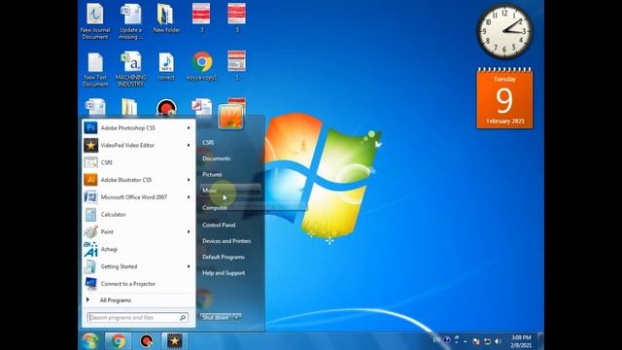Open Adobe Photoshop CS5 from Start menu

137,127
